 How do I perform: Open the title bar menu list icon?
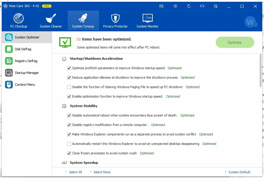click(x=215, y=6)
